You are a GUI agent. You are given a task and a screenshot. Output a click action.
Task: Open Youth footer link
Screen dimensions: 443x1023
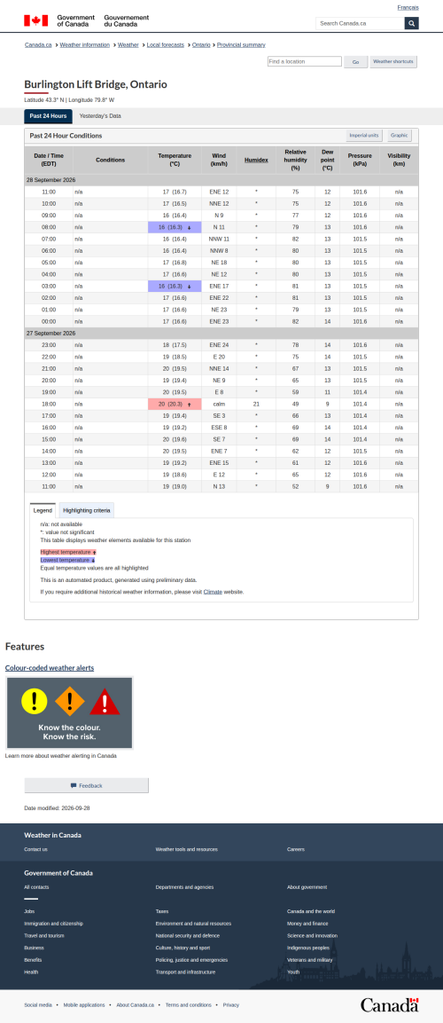293,972
